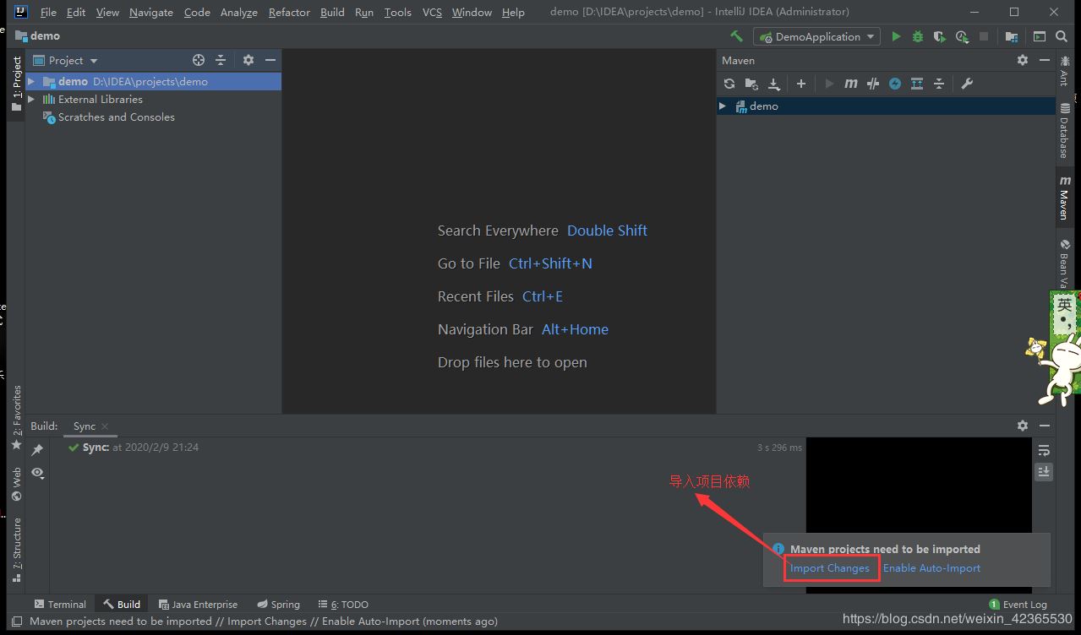
Task: Switch to the Terminal tool window tab
Action: coord(60,604)
